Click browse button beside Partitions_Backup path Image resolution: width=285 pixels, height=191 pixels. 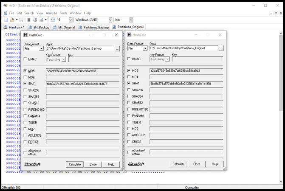point(117,49)
